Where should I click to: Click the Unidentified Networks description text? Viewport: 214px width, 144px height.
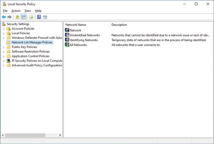point(160,35)
